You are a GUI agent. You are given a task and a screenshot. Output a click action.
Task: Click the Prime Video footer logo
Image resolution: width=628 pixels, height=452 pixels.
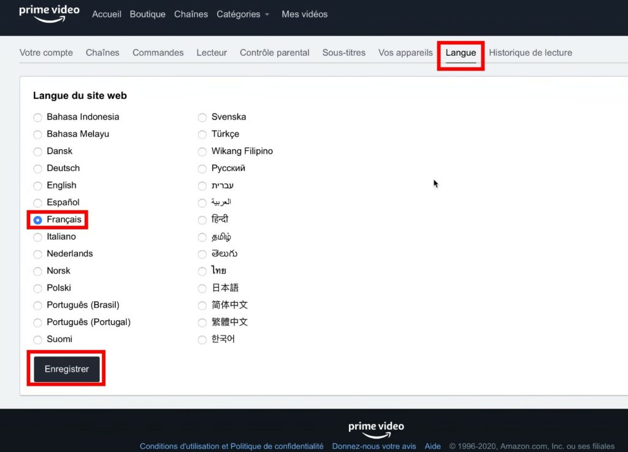click(376, 429)
